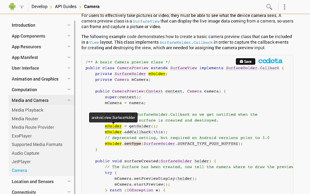The height and width of the screenshot is (194, 310).
Task: Open JetPlayer guide
Action: pyautogui.click(x=21, y=162)
